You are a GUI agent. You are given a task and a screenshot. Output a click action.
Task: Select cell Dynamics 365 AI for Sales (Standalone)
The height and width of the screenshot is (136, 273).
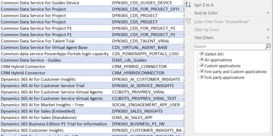(x=56, y=117)
